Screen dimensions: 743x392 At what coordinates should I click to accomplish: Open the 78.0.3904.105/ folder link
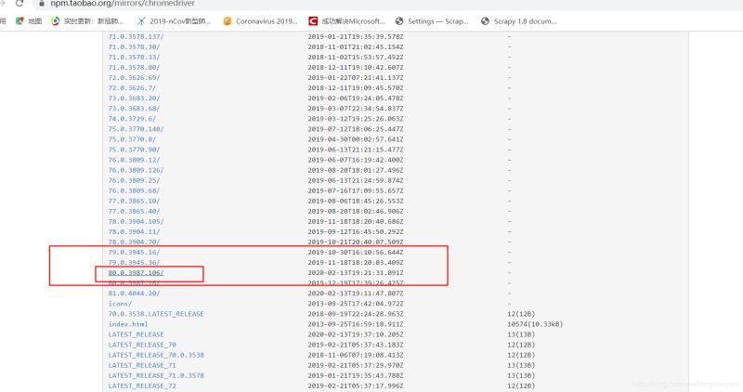pyautogui.click(x=136, y=221)
